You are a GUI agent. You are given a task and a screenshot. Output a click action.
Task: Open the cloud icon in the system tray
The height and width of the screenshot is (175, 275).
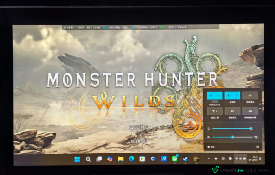point(216,158)
